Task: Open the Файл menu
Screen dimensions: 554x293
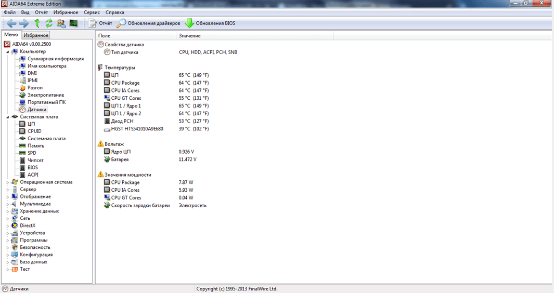Action: (9, 12)
